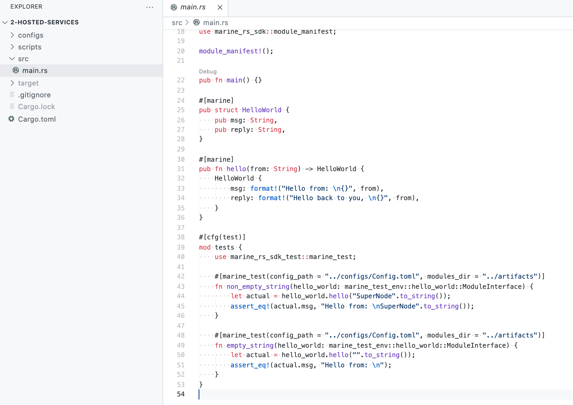
Task: Close the main.rs editor tab
Action: 220,7
